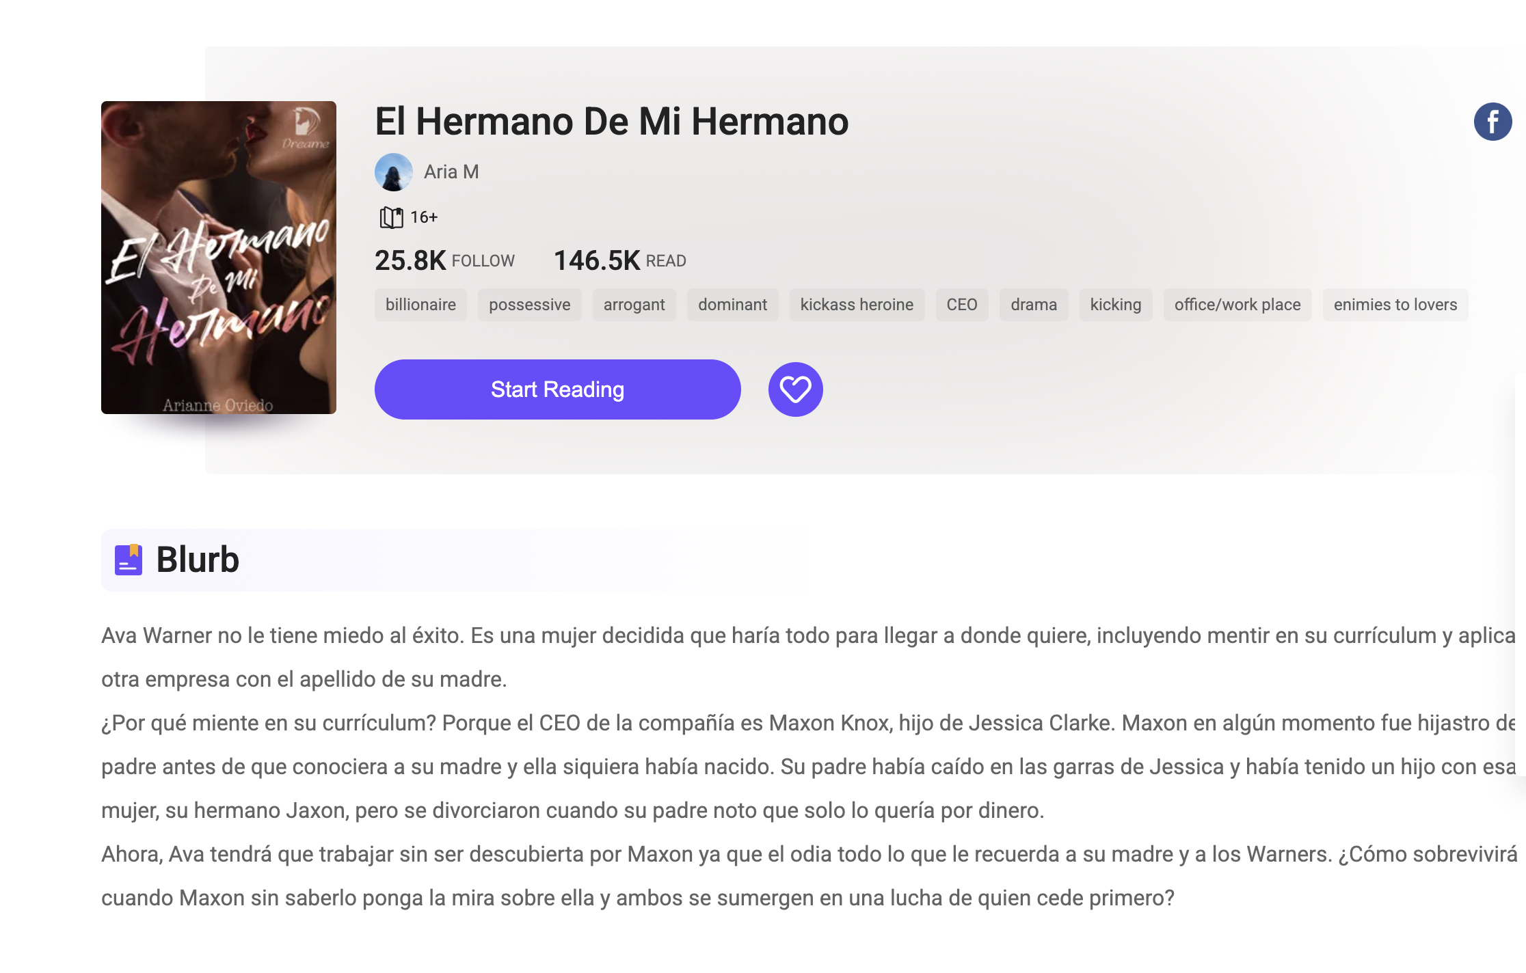
Task: Choose the arrogant tag
Action: [634, 305]
